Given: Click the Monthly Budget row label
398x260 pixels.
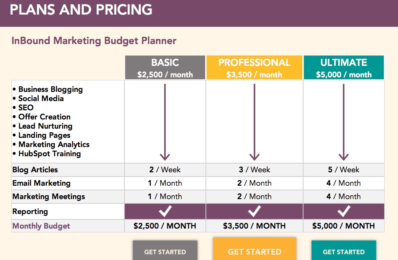Looking at the screenshot, I should pos(40,226).
